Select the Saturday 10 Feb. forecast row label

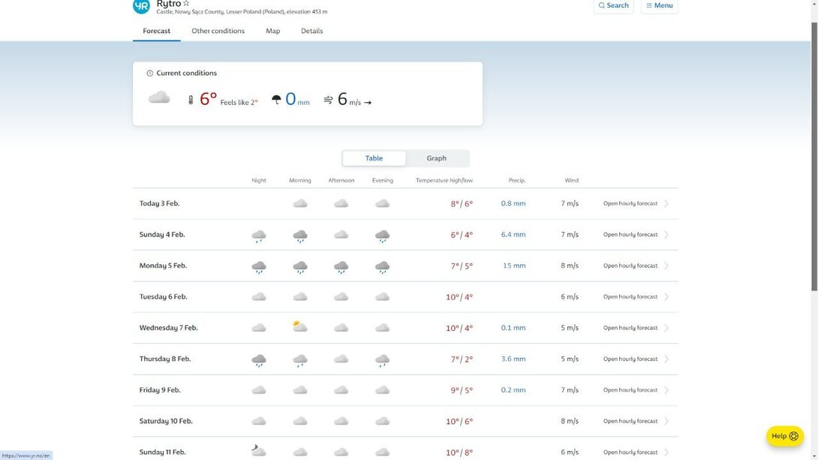coord(166,421)
